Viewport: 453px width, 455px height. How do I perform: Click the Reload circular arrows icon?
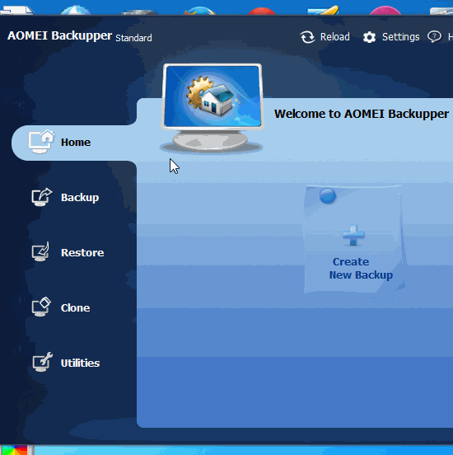click(307, 37)
